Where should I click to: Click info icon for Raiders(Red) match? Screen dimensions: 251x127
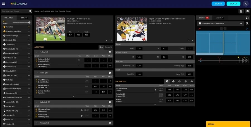click(x=82, y=116)
